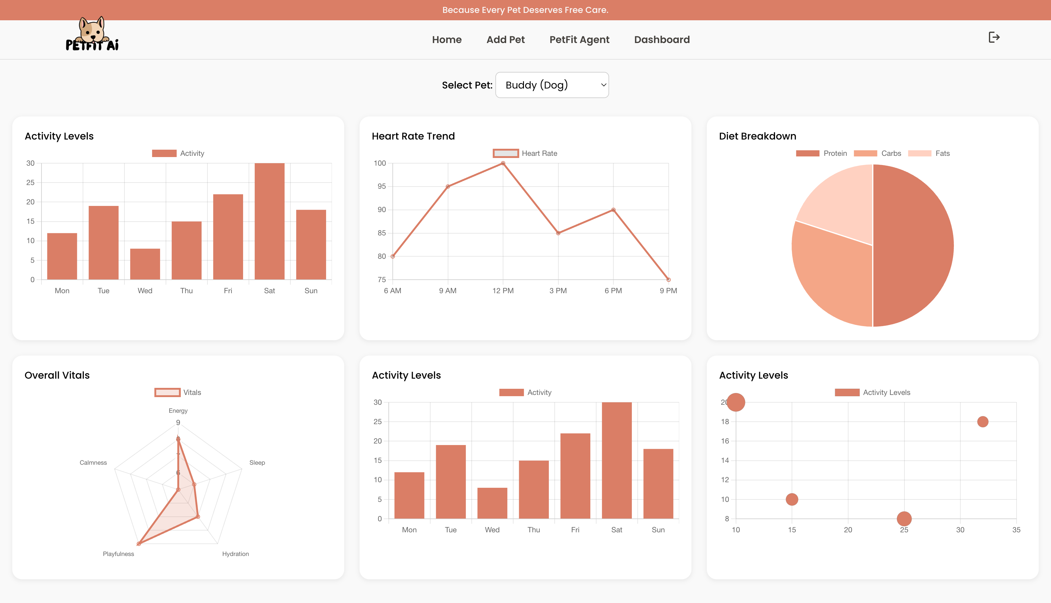1051x603 pixels.
Task: Toggle Fats legend in Diet Breakdown
Action: [919, 153]
